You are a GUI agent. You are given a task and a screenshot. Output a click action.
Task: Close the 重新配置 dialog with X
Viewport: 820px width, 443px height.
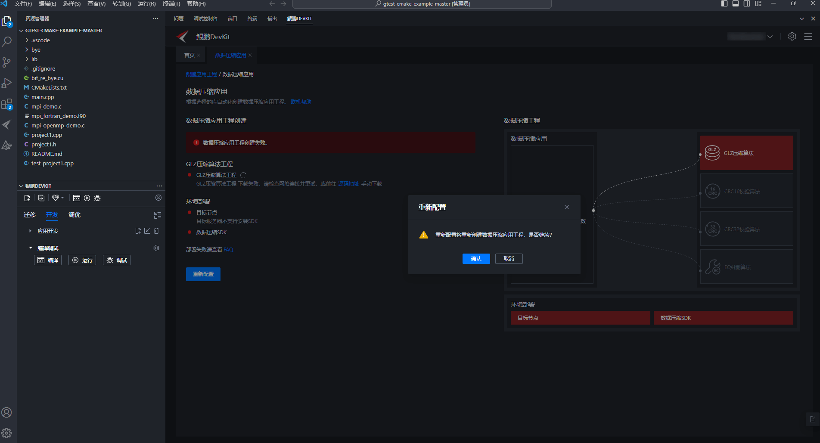567,207
